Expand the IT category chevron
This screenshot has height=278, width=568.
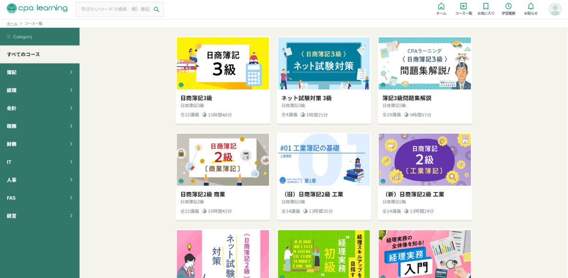point(71,162)
